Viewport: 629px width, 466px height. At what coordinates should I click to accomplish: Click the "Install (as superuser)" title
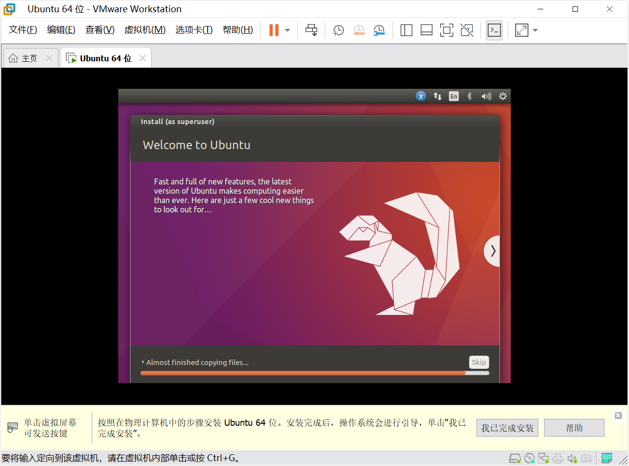click(178, 122)
